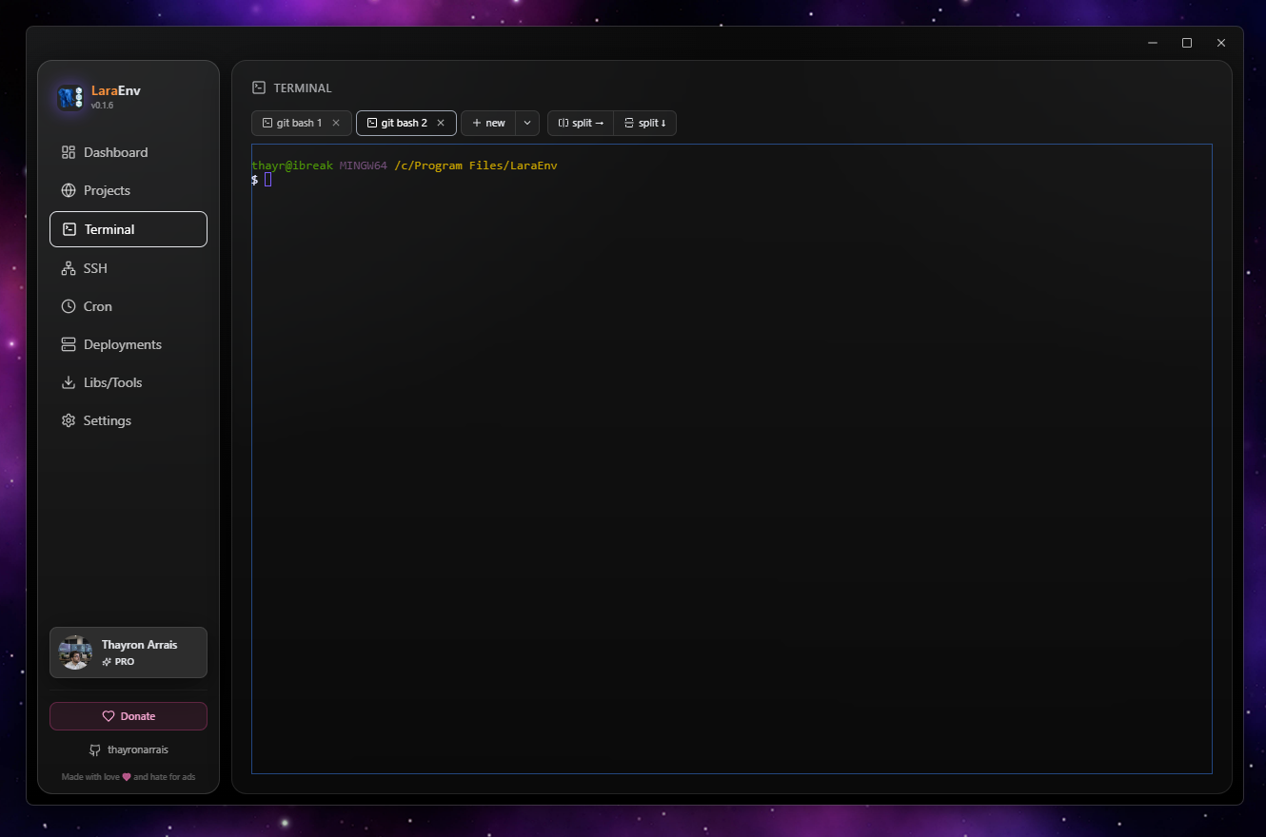Open Libs/Tools in the sidebar
Viewport: 1266px width, 837px height.
click(x=128, y=382)
